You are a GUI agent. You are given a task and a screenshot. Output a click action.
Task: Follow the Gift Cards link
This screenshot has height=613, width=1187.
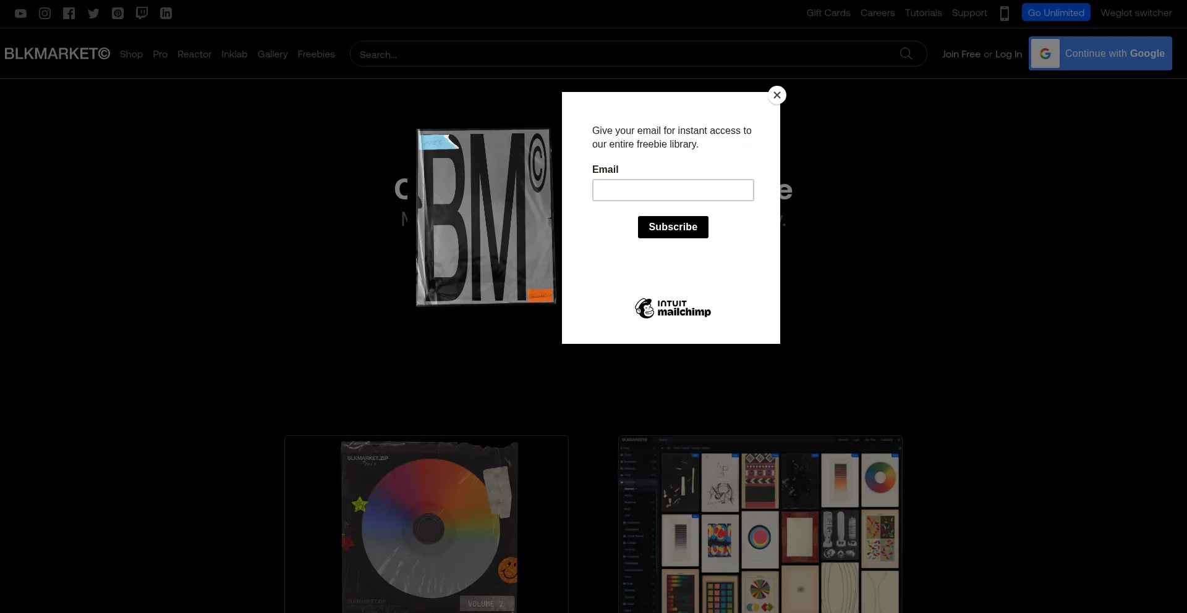[828, 13]
